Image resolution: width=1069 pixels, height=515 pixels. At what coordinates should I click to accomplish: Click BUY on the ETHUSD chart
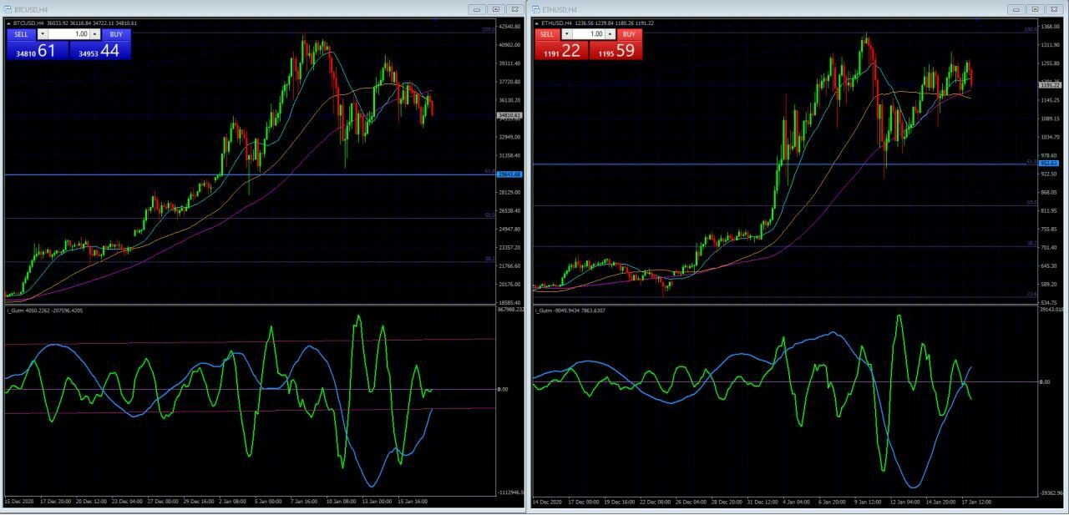pyautogui.click(x=629, y=34)
